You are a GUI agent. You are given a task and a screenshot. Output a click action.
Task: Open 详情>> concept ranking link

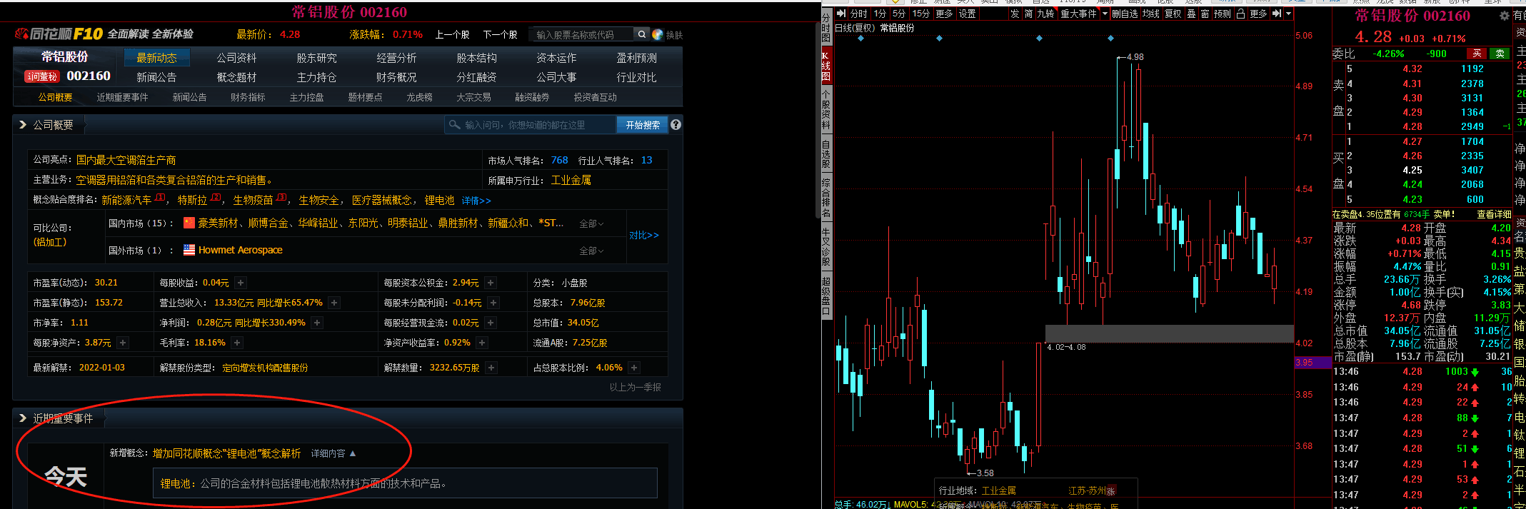(x=476, y=201)
